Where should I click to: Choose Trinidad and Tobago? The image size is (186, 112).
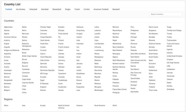click(174, 30)
